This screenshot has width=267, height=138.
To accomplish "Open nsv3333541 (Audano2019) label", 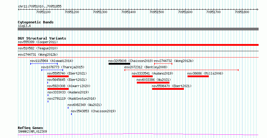I will click(x=153, y=73).
